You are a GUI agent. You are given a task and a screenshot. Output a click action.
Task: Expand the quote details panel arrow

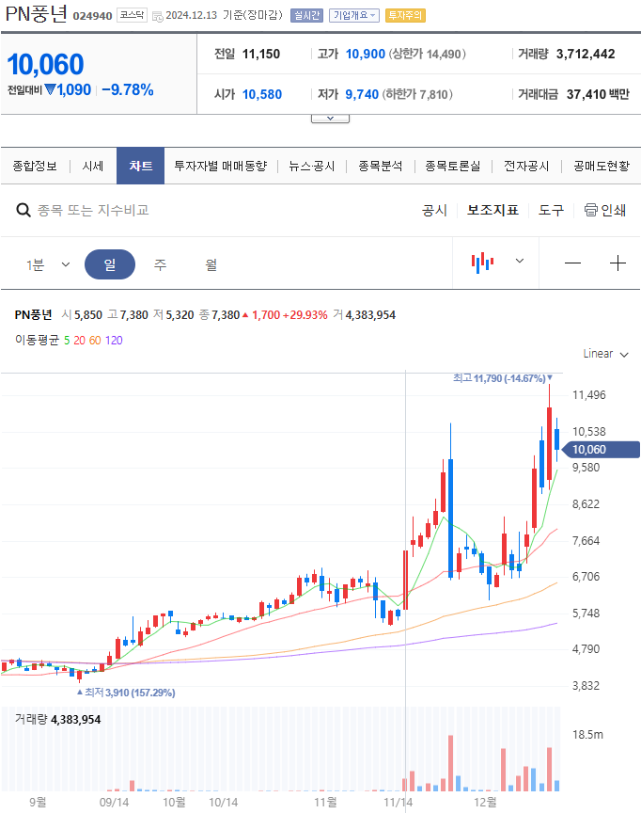point(330,119)
